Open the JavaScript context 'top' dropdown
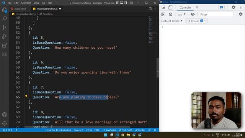 (x=181, y=15)
